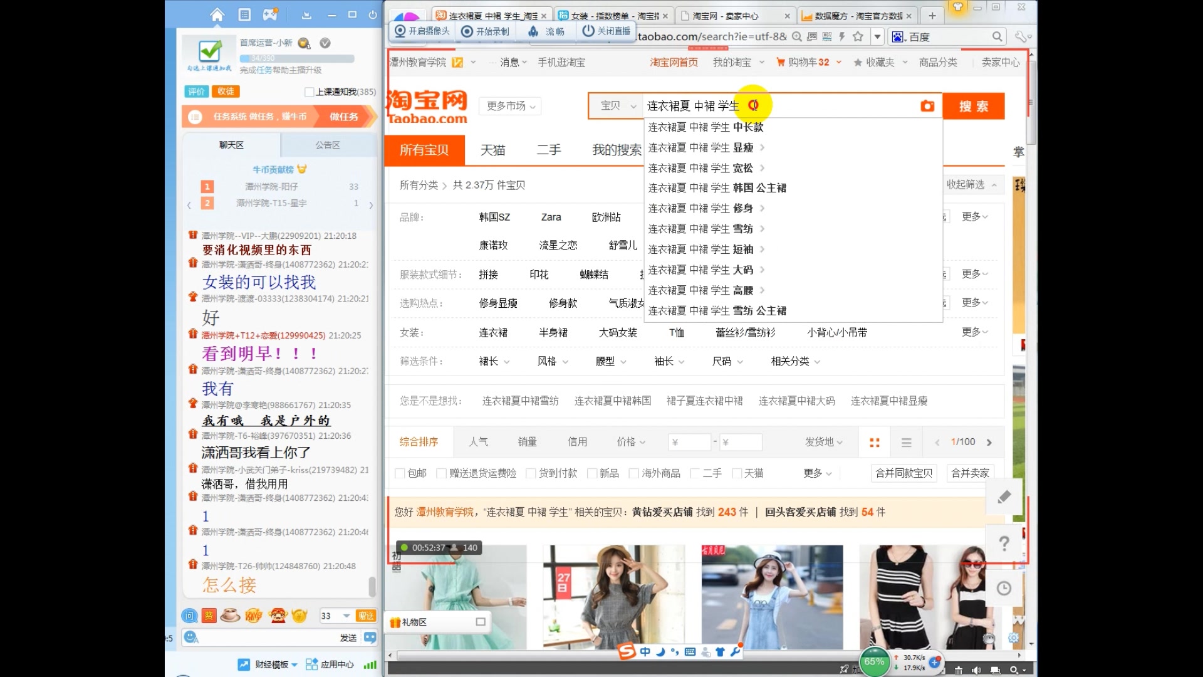Expand the 更多市场 dropdown
The height and width of the screenshot is (677, 1203).
point(511,106)
